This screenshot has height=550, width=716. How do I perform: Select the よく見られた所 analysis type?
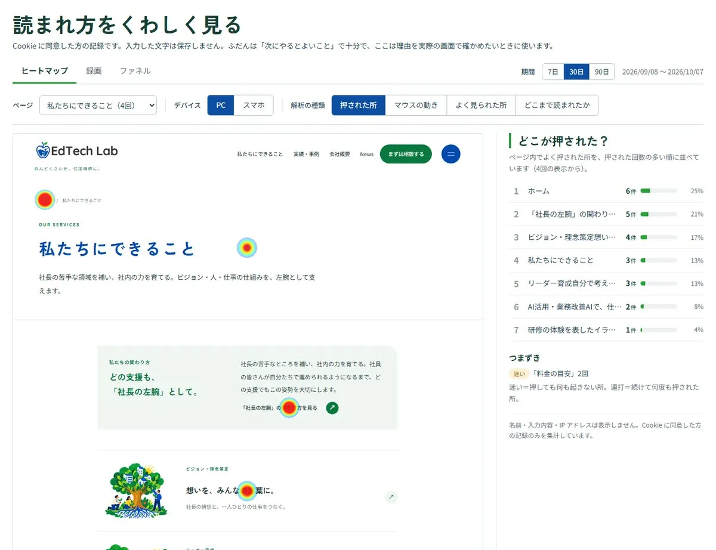coord(481,105)
